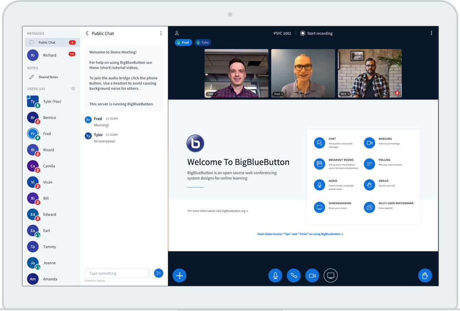This screenshot has height=311, width=460.
Task: Click the BigBlueButton logo on slide
Action: pyautogui.click(x=195, y=143)
